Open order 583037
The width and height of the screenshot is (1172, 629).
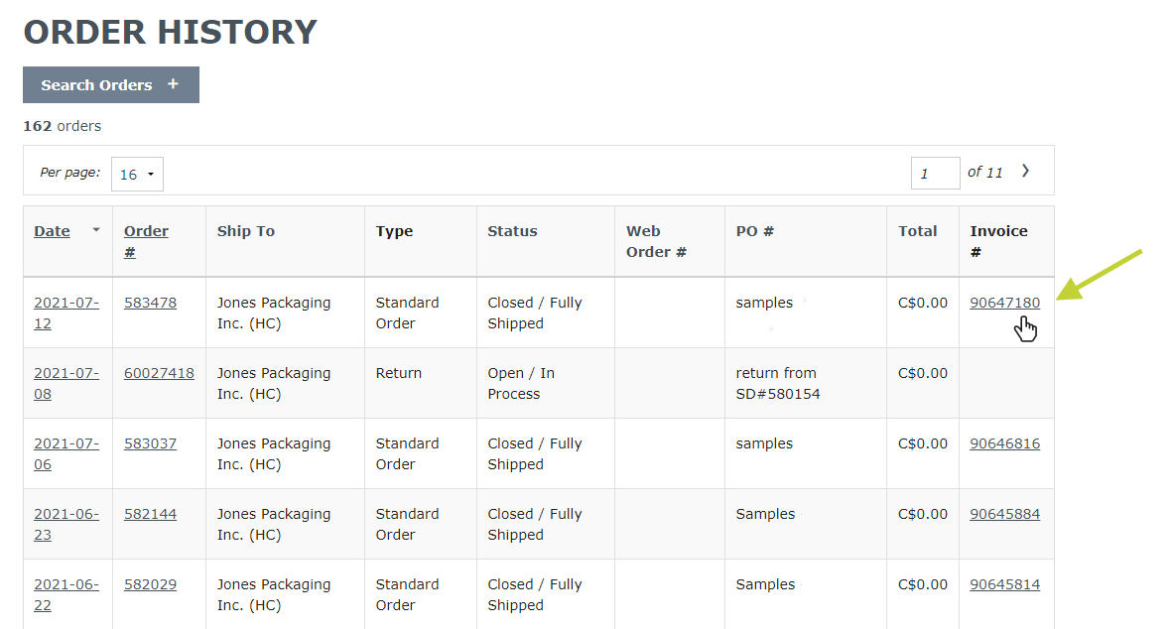150,443
